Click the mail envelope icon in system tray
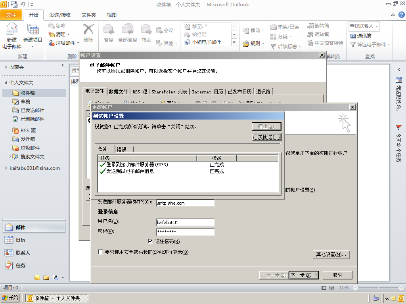Screen dimensions: 406x304 pos(394,298)
